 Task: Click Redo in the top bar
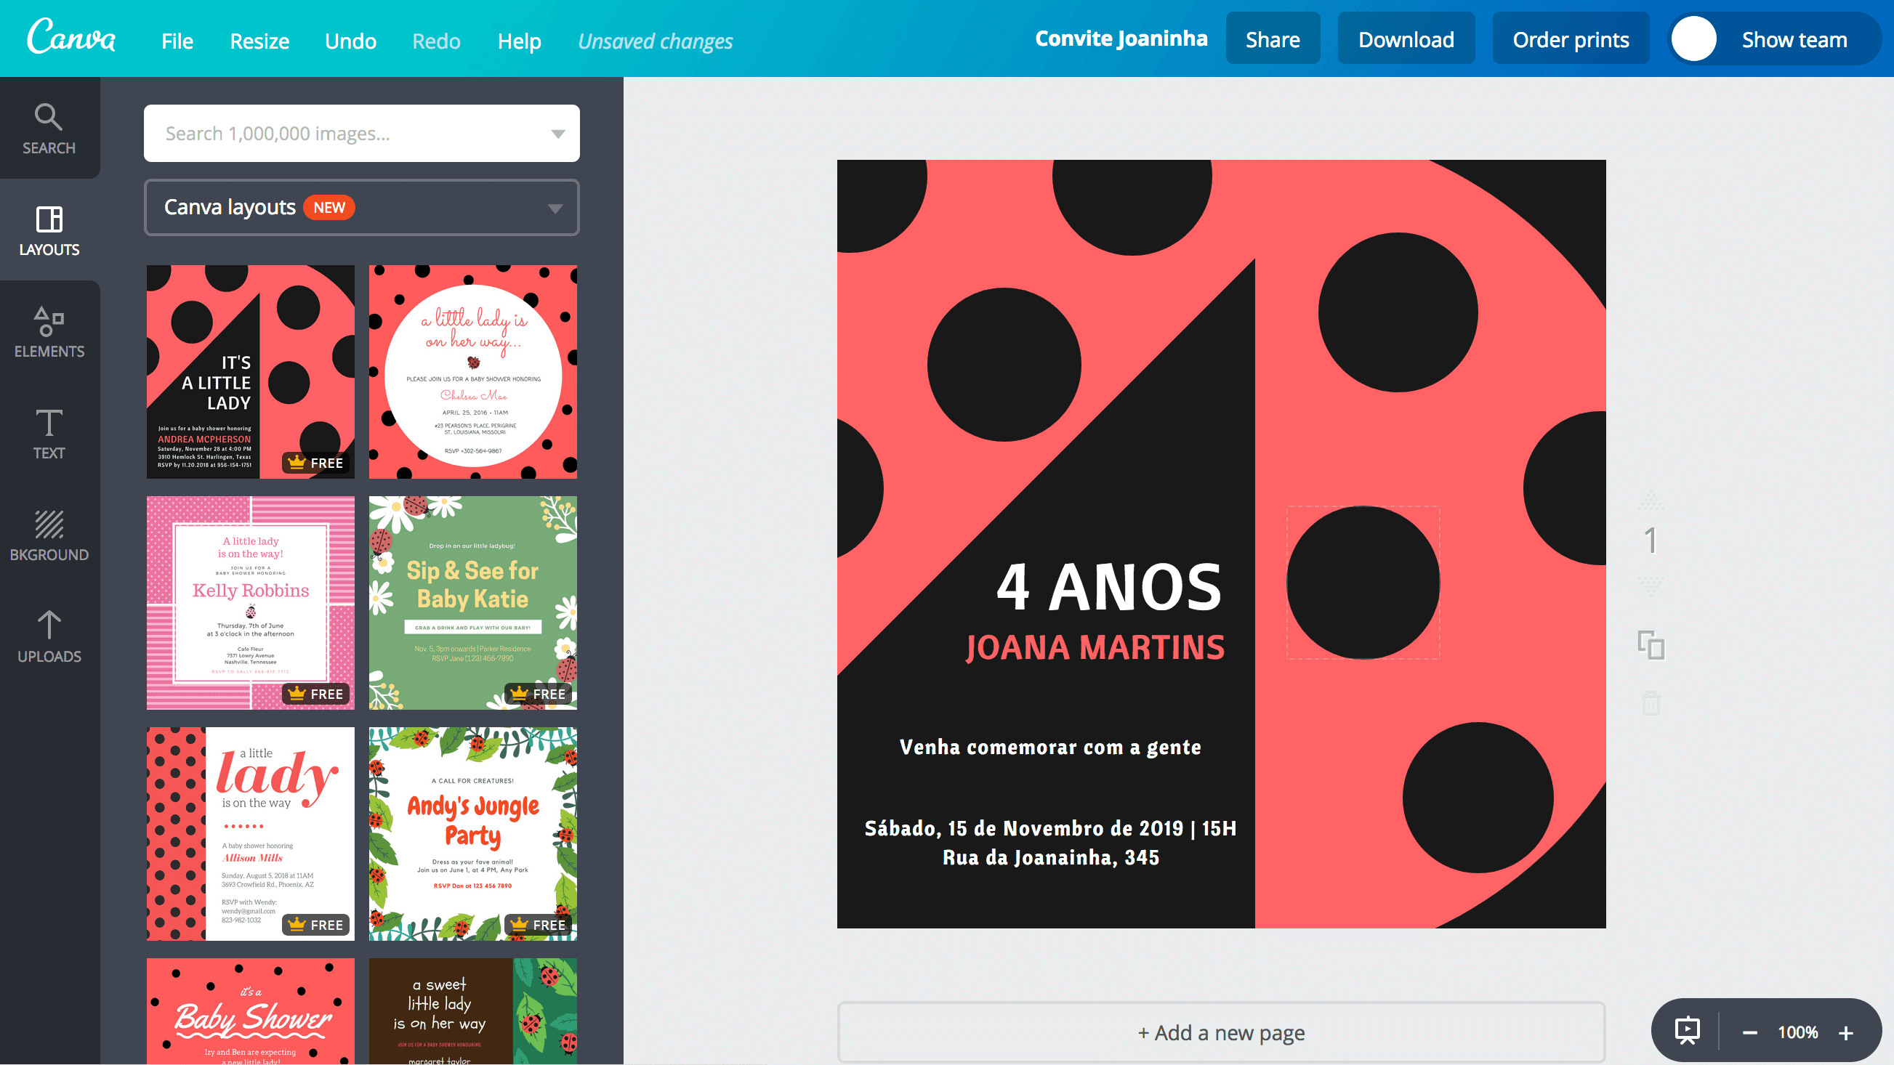click(436, 41)
